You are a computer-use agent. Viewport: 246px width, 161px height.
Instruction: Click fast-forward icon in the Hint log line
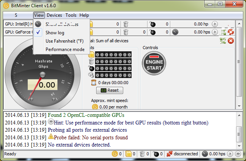tap(51, 121)
